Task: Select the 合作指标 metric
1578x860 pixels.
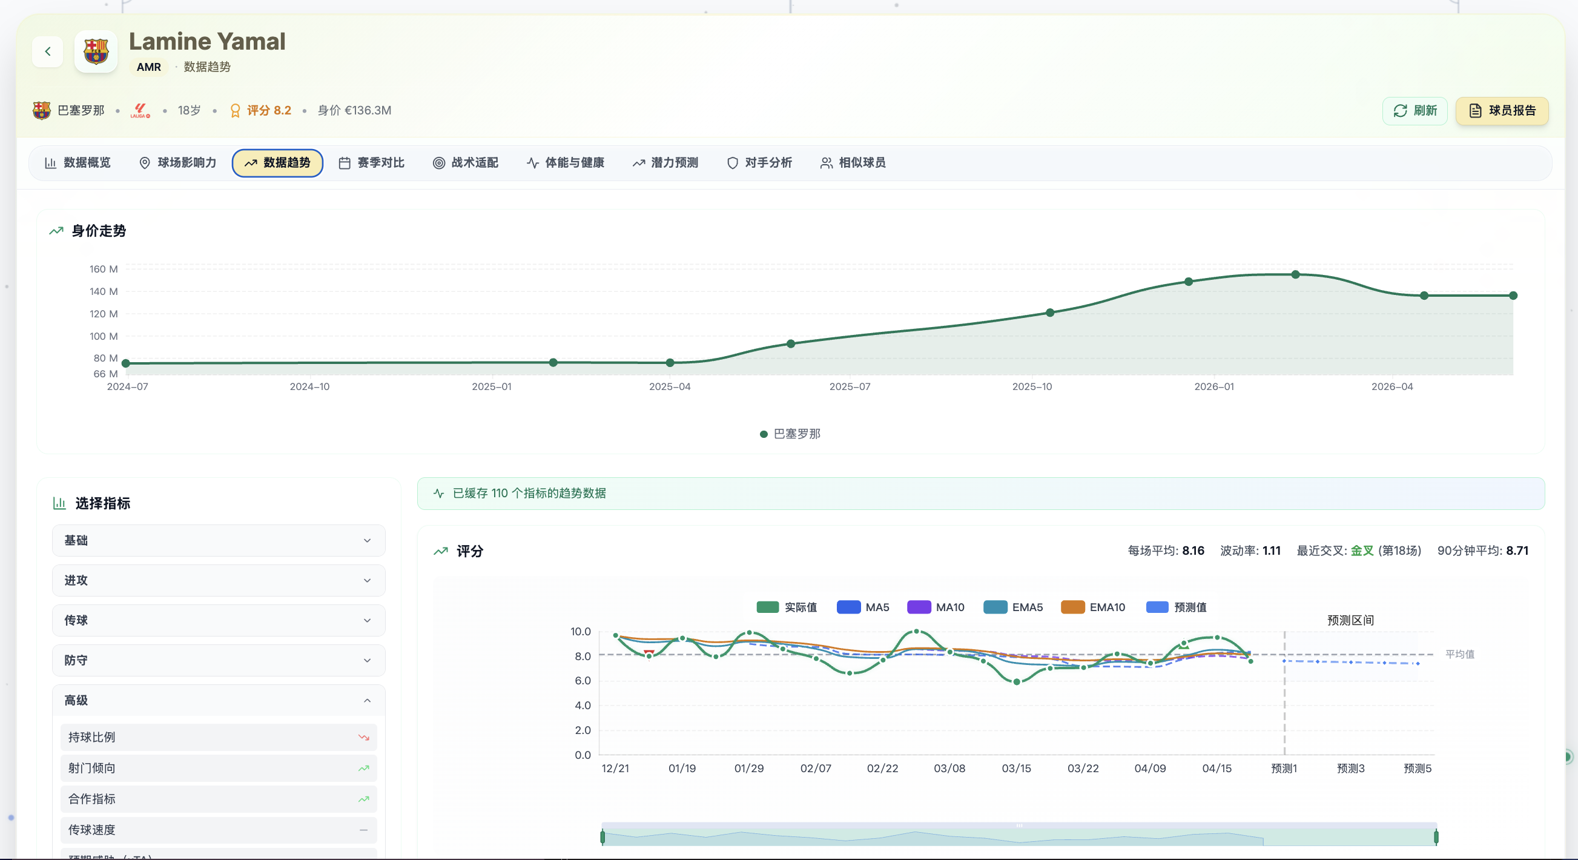Action: [219, 799]
